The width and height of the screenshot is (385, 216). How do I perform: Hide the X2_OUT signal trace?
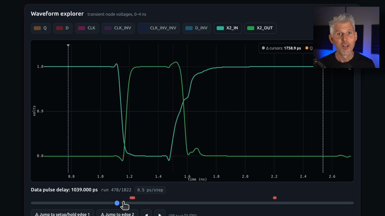click(260, 28)
